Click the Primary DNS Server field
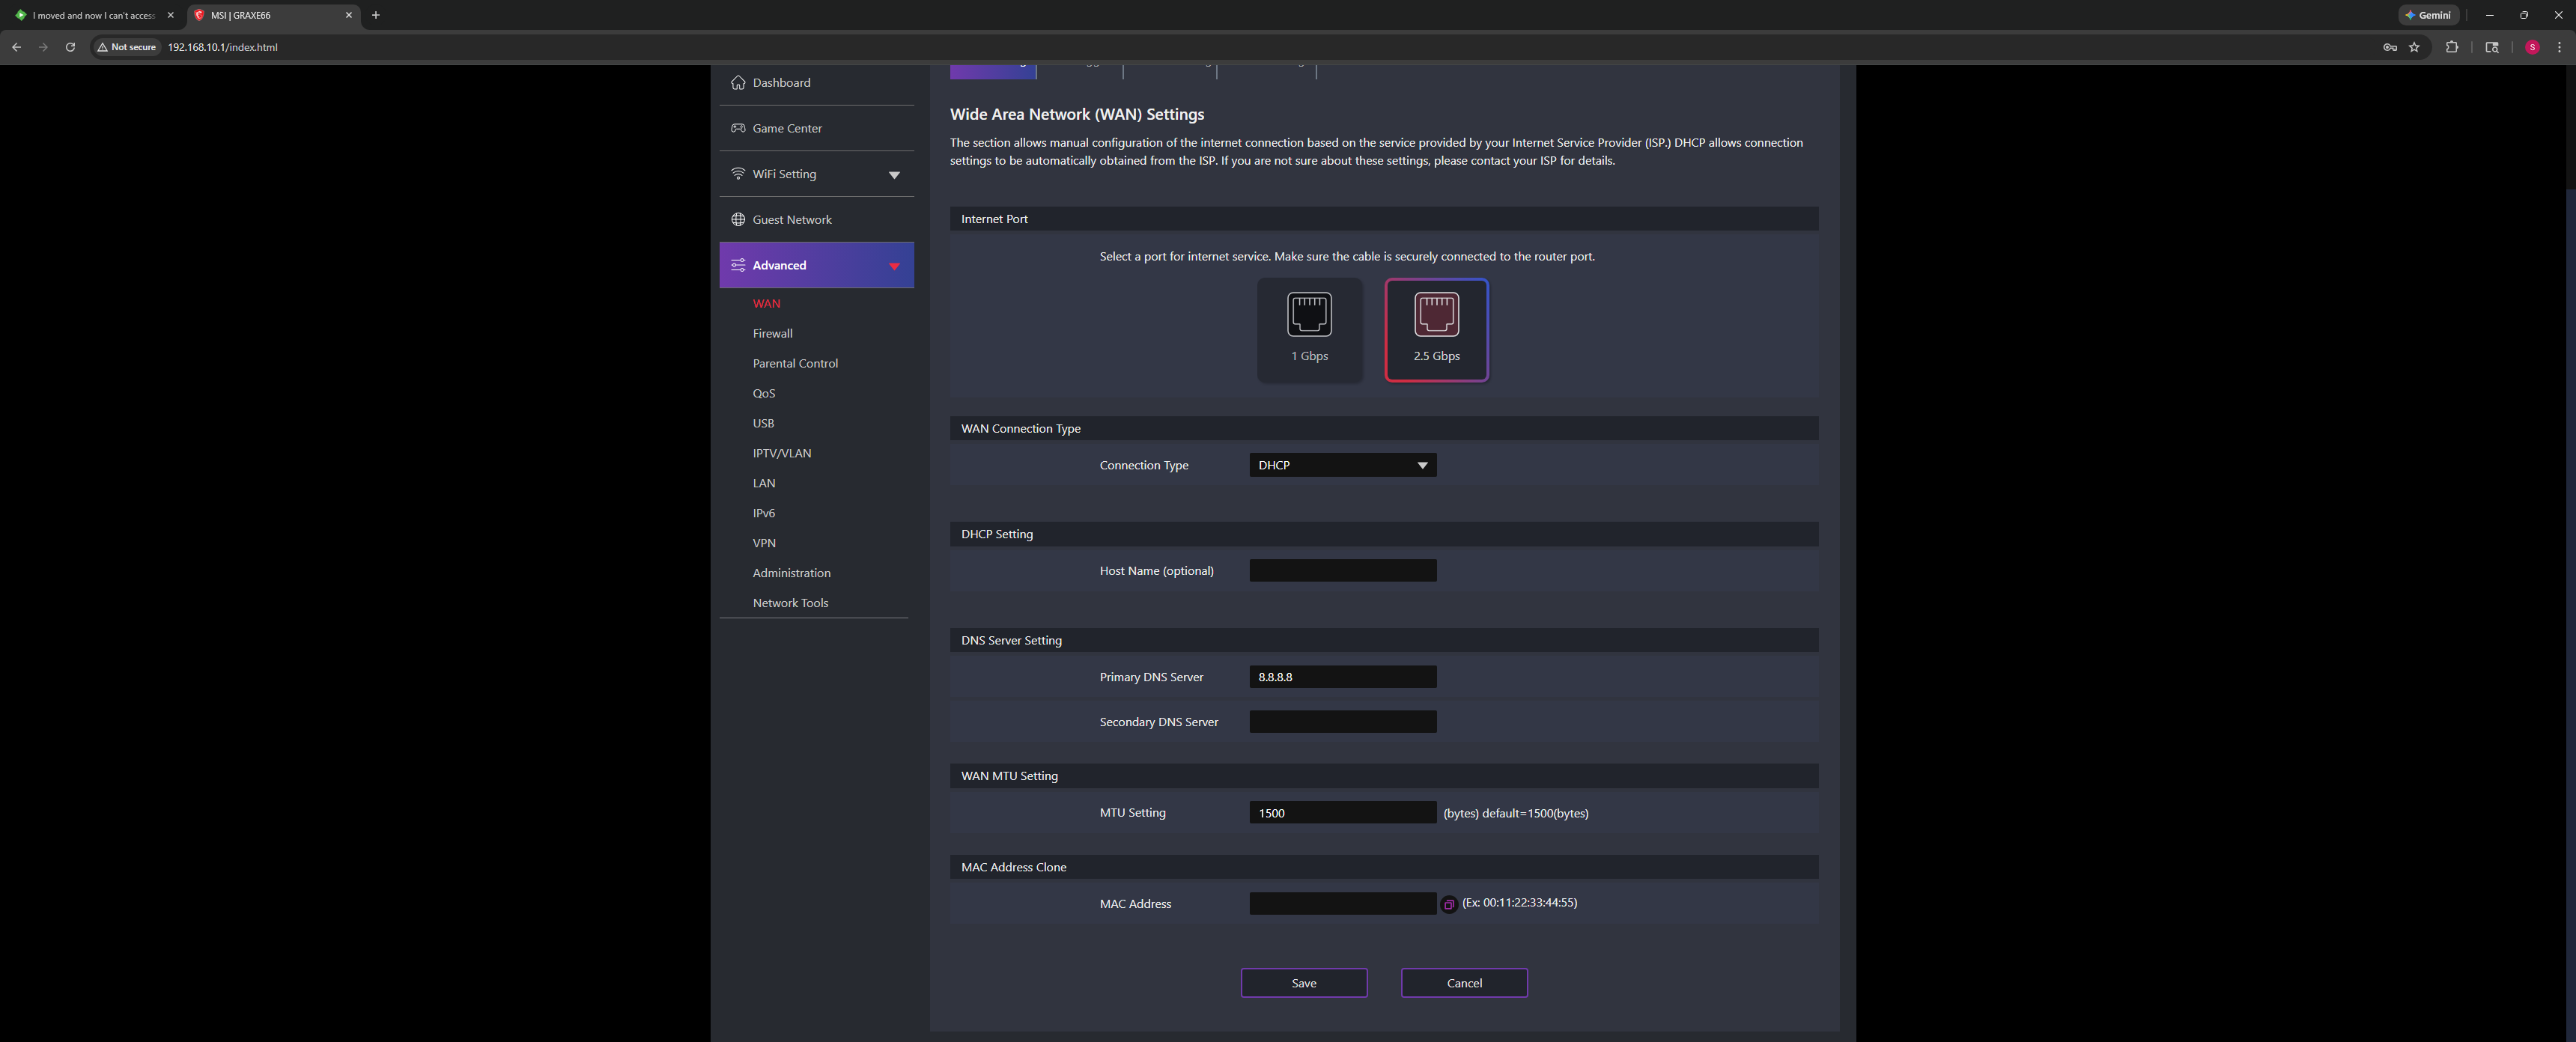This screenshot has height=1042, width=2576. click(1342, 677)
